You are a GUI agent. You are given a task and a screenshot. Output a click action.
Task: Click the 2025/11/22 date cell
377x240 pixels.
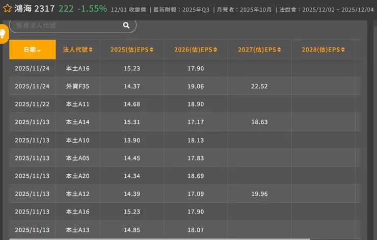click(x=32, y=104)
